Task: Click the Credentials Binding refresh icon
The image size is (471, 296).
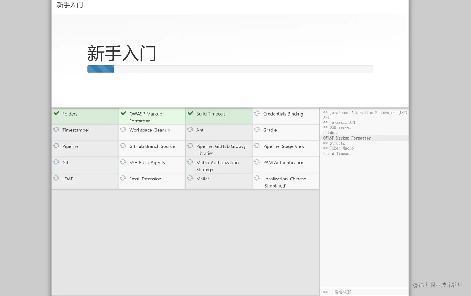Action: [x=257, y=114]
